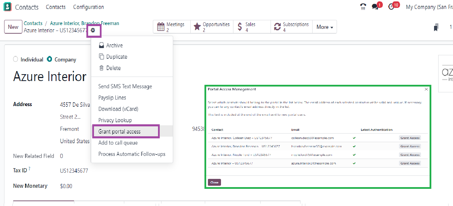Open the Azure Interior, Brandon Freeman breadcrumb
Screen dimensions: 453x206
(x=85, y=23)
